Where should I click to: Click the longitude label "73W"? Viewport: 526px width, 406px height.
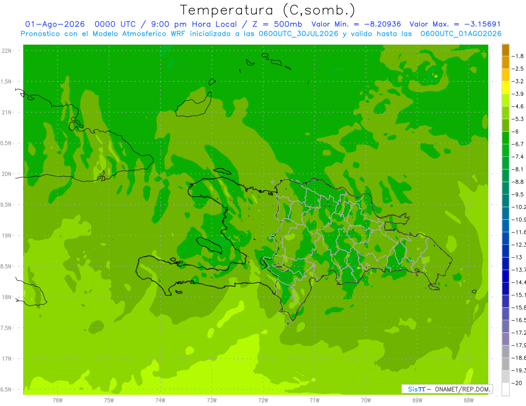pyautogui.click(x=212, y=400)
